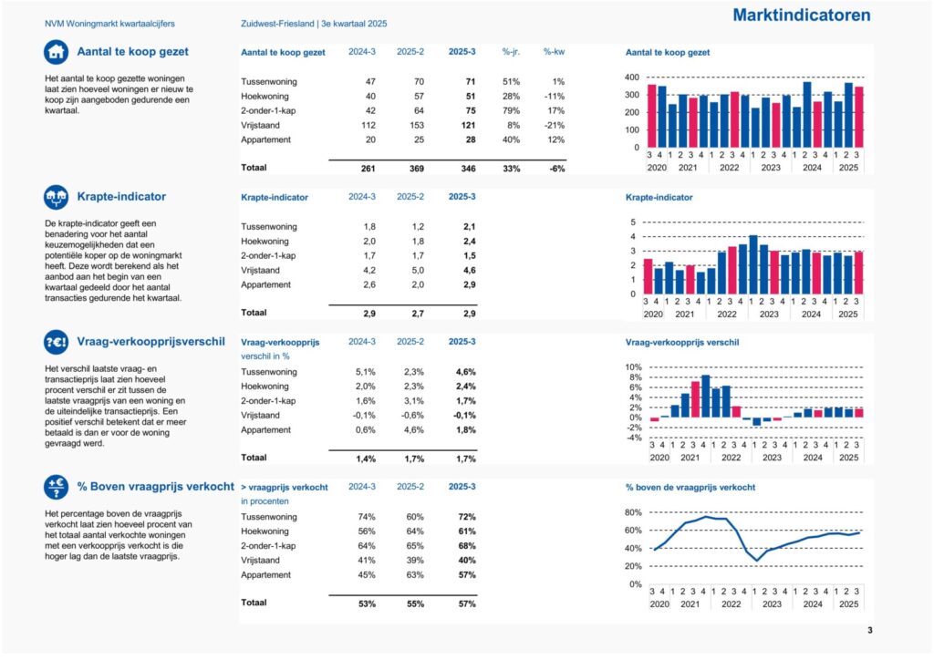This screenshot has height=660, width=934.
Task: Select the Marktindicatoren page title
Action: (802, 15)
